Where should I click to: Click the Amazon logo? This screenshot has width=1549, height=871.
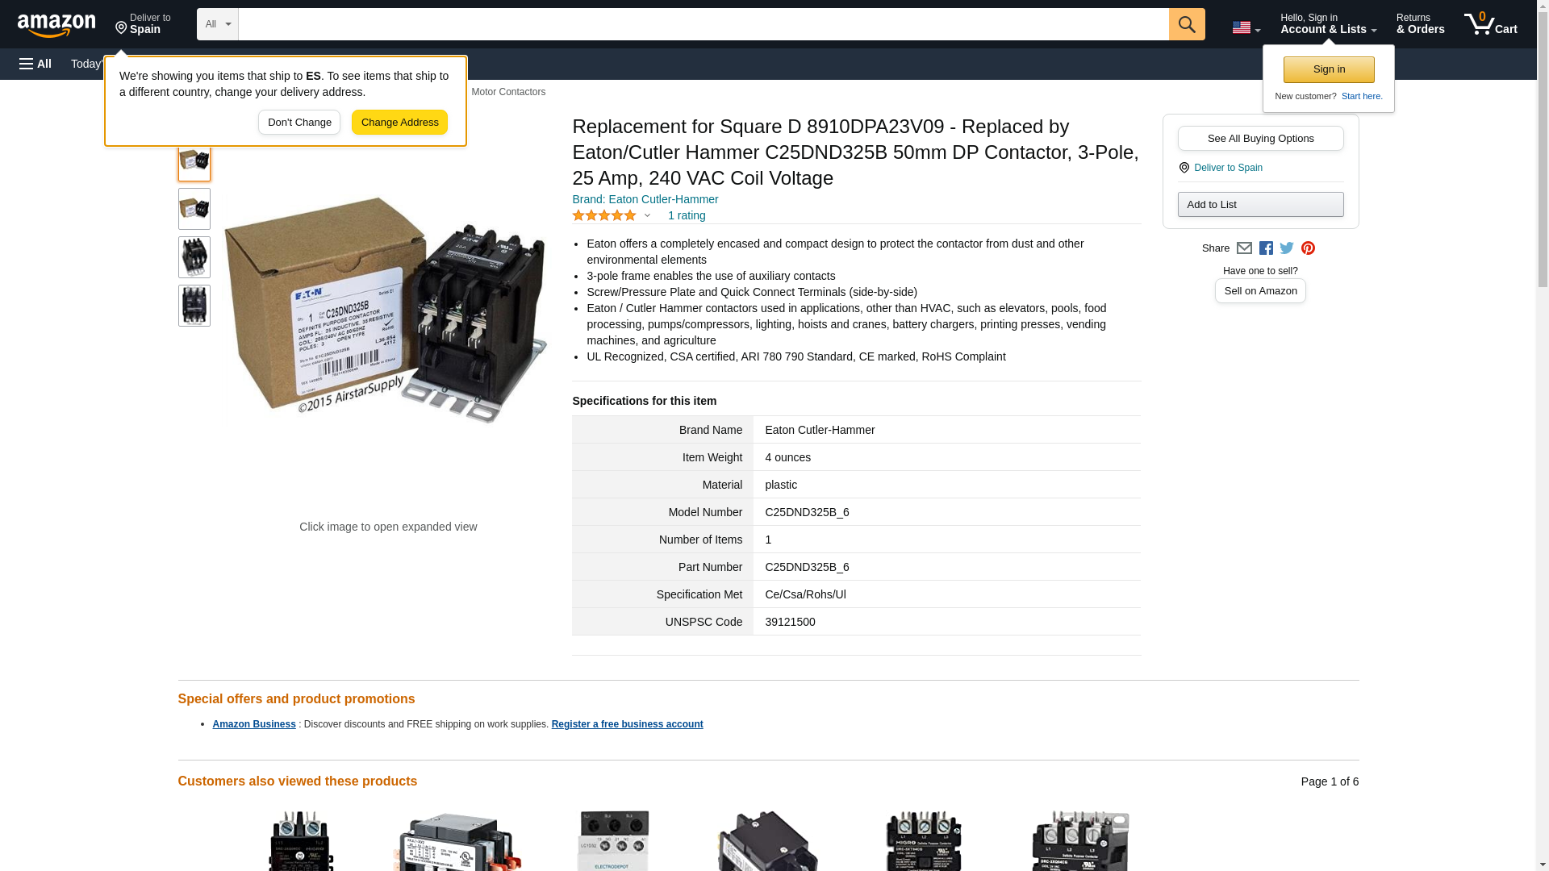[56, 25]
